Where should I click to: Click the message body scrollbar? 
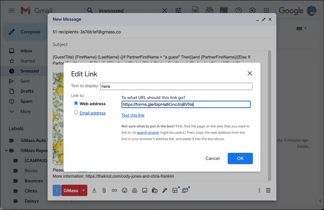pos(269,115)
